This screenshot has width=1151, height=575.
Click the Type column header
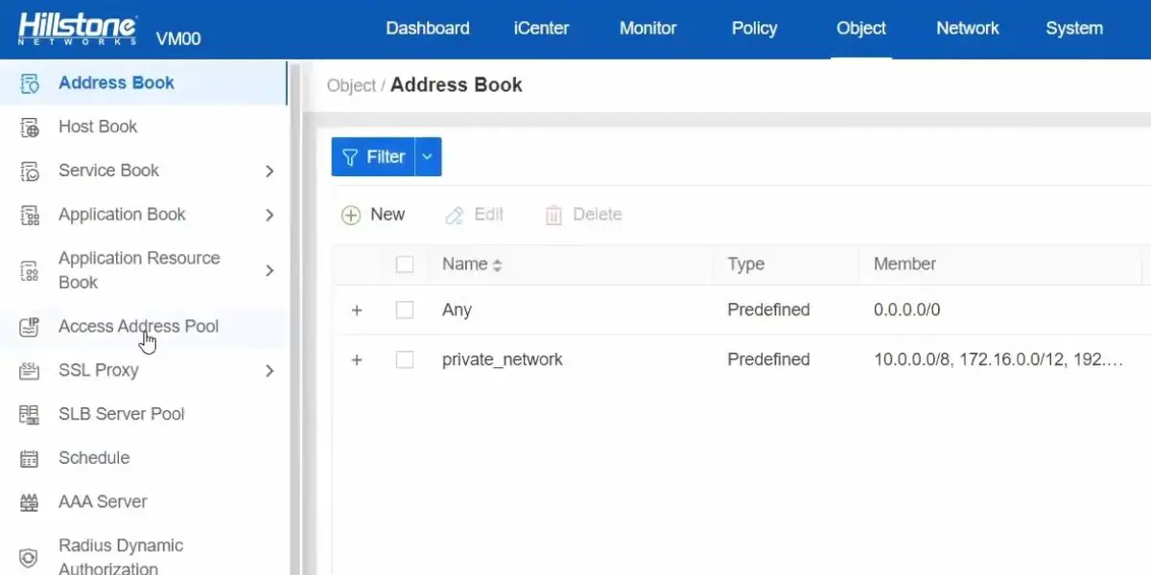(745, 264)
